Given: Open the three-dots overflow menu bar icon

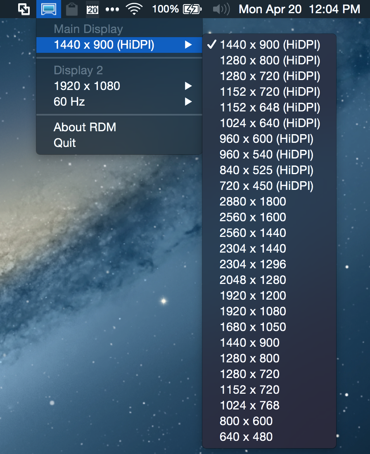Looking at the screenshot, I should [112, 9].
